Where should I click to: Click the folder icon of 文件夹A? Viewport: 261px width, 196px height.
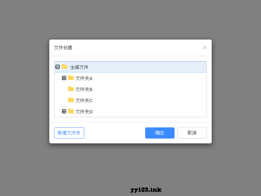[x=71, y=78]
